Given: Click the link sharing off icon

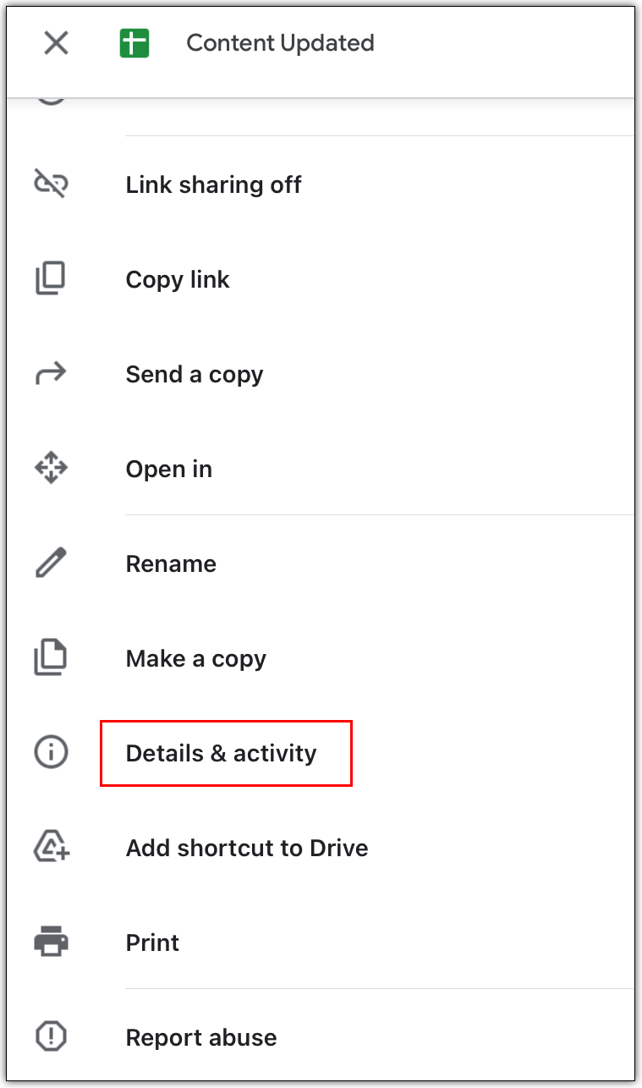Looking at the screenshot, I should click(51, 183).
